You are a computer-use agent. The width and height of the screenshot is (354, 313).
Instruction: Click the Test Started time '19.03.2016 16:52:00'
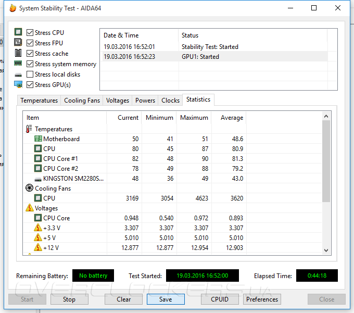[x=203, y=276]
